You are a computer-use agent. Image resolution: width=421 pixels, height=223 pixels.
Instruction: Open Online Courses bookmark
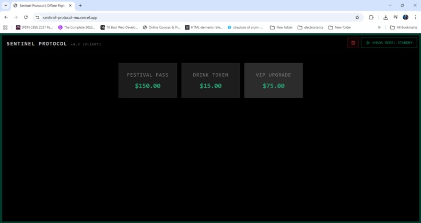coord(161,27)
